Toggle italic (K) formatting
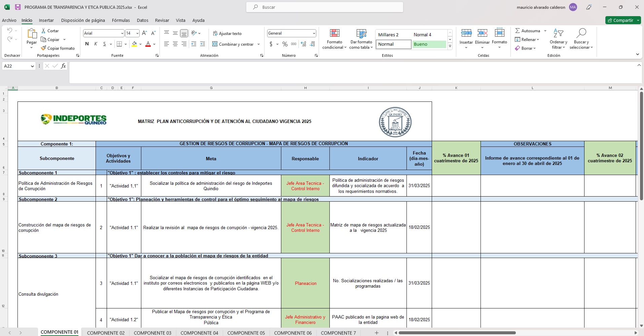 pos(96,44)
